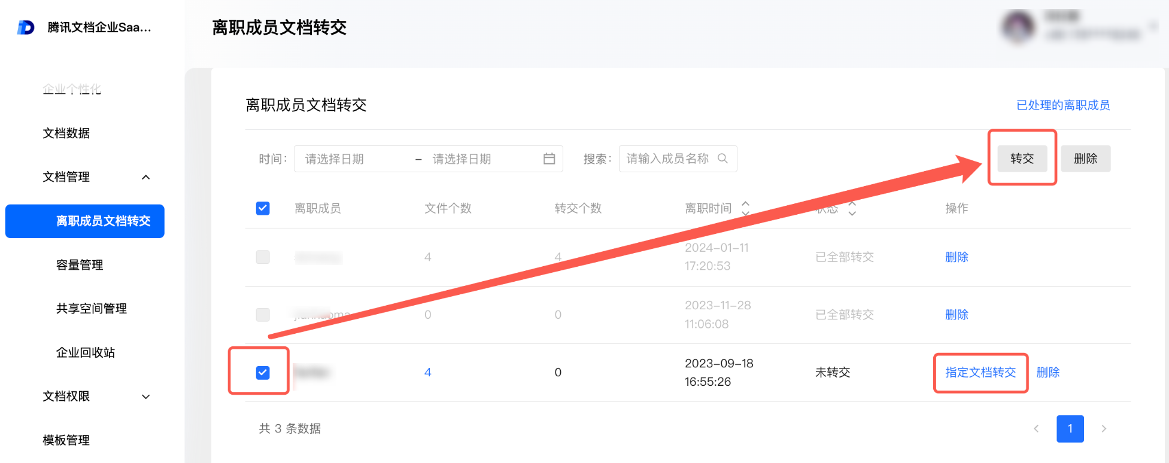Toggle the select-all header checkbox

263,208
